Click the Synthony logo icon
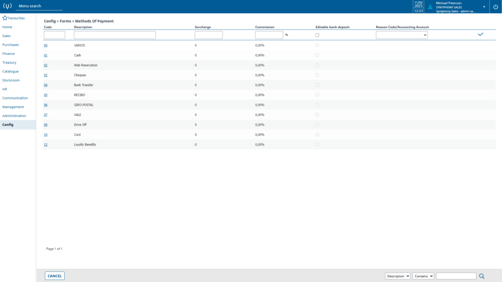Viewport: 502px width, 282px height. [x=7, y=6]
